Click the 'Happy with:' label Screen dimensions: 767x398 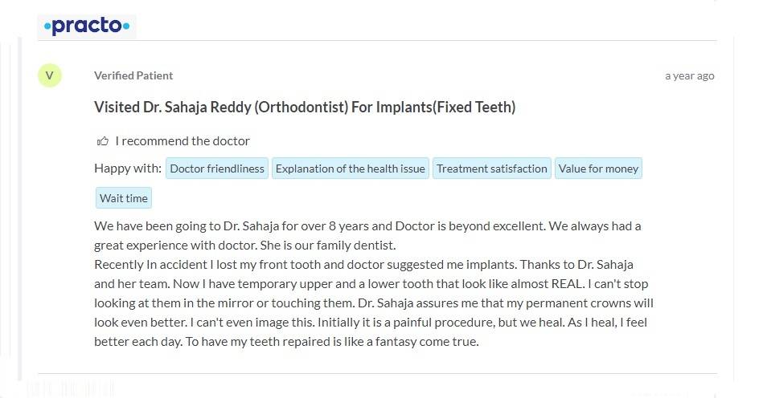pyautogui.click(x=128, y=169)
